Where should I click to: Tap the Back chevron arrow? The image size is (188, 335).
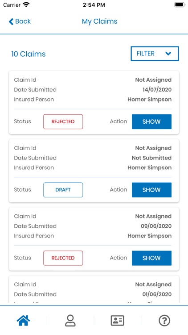tap(11, 21)
